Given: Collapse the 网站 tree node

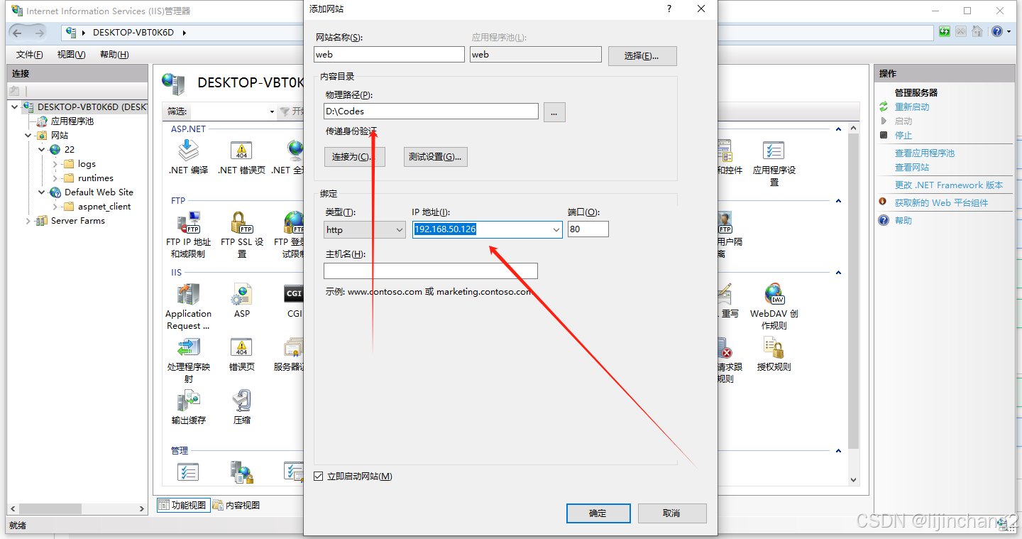Looking at the screenshot, I should pyautogui.click(x=28, y=135).
